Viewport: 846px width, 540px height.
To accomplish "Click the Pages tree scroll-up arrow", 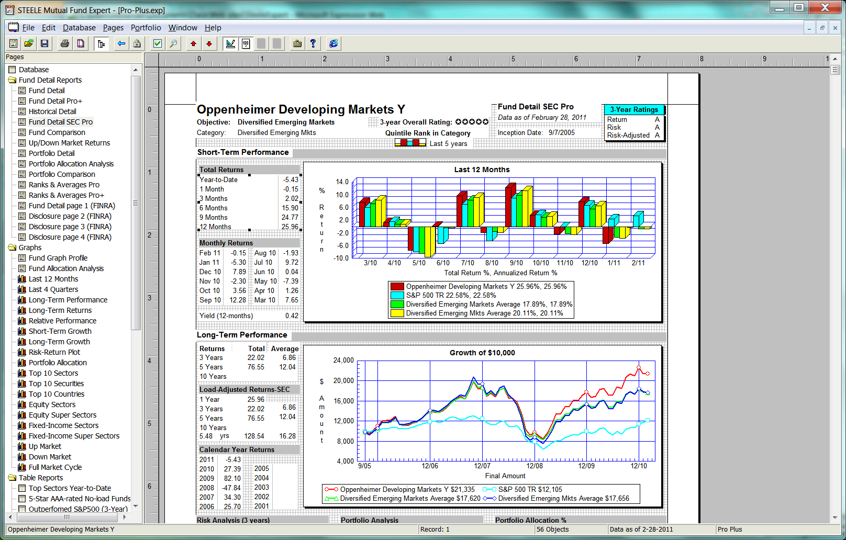I will tap(136, 70).
